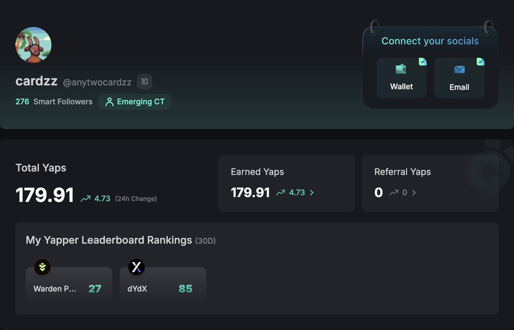Click the rank 85 number for dYdX
This screenshot has width=514, height=330.
click(185, 288)
